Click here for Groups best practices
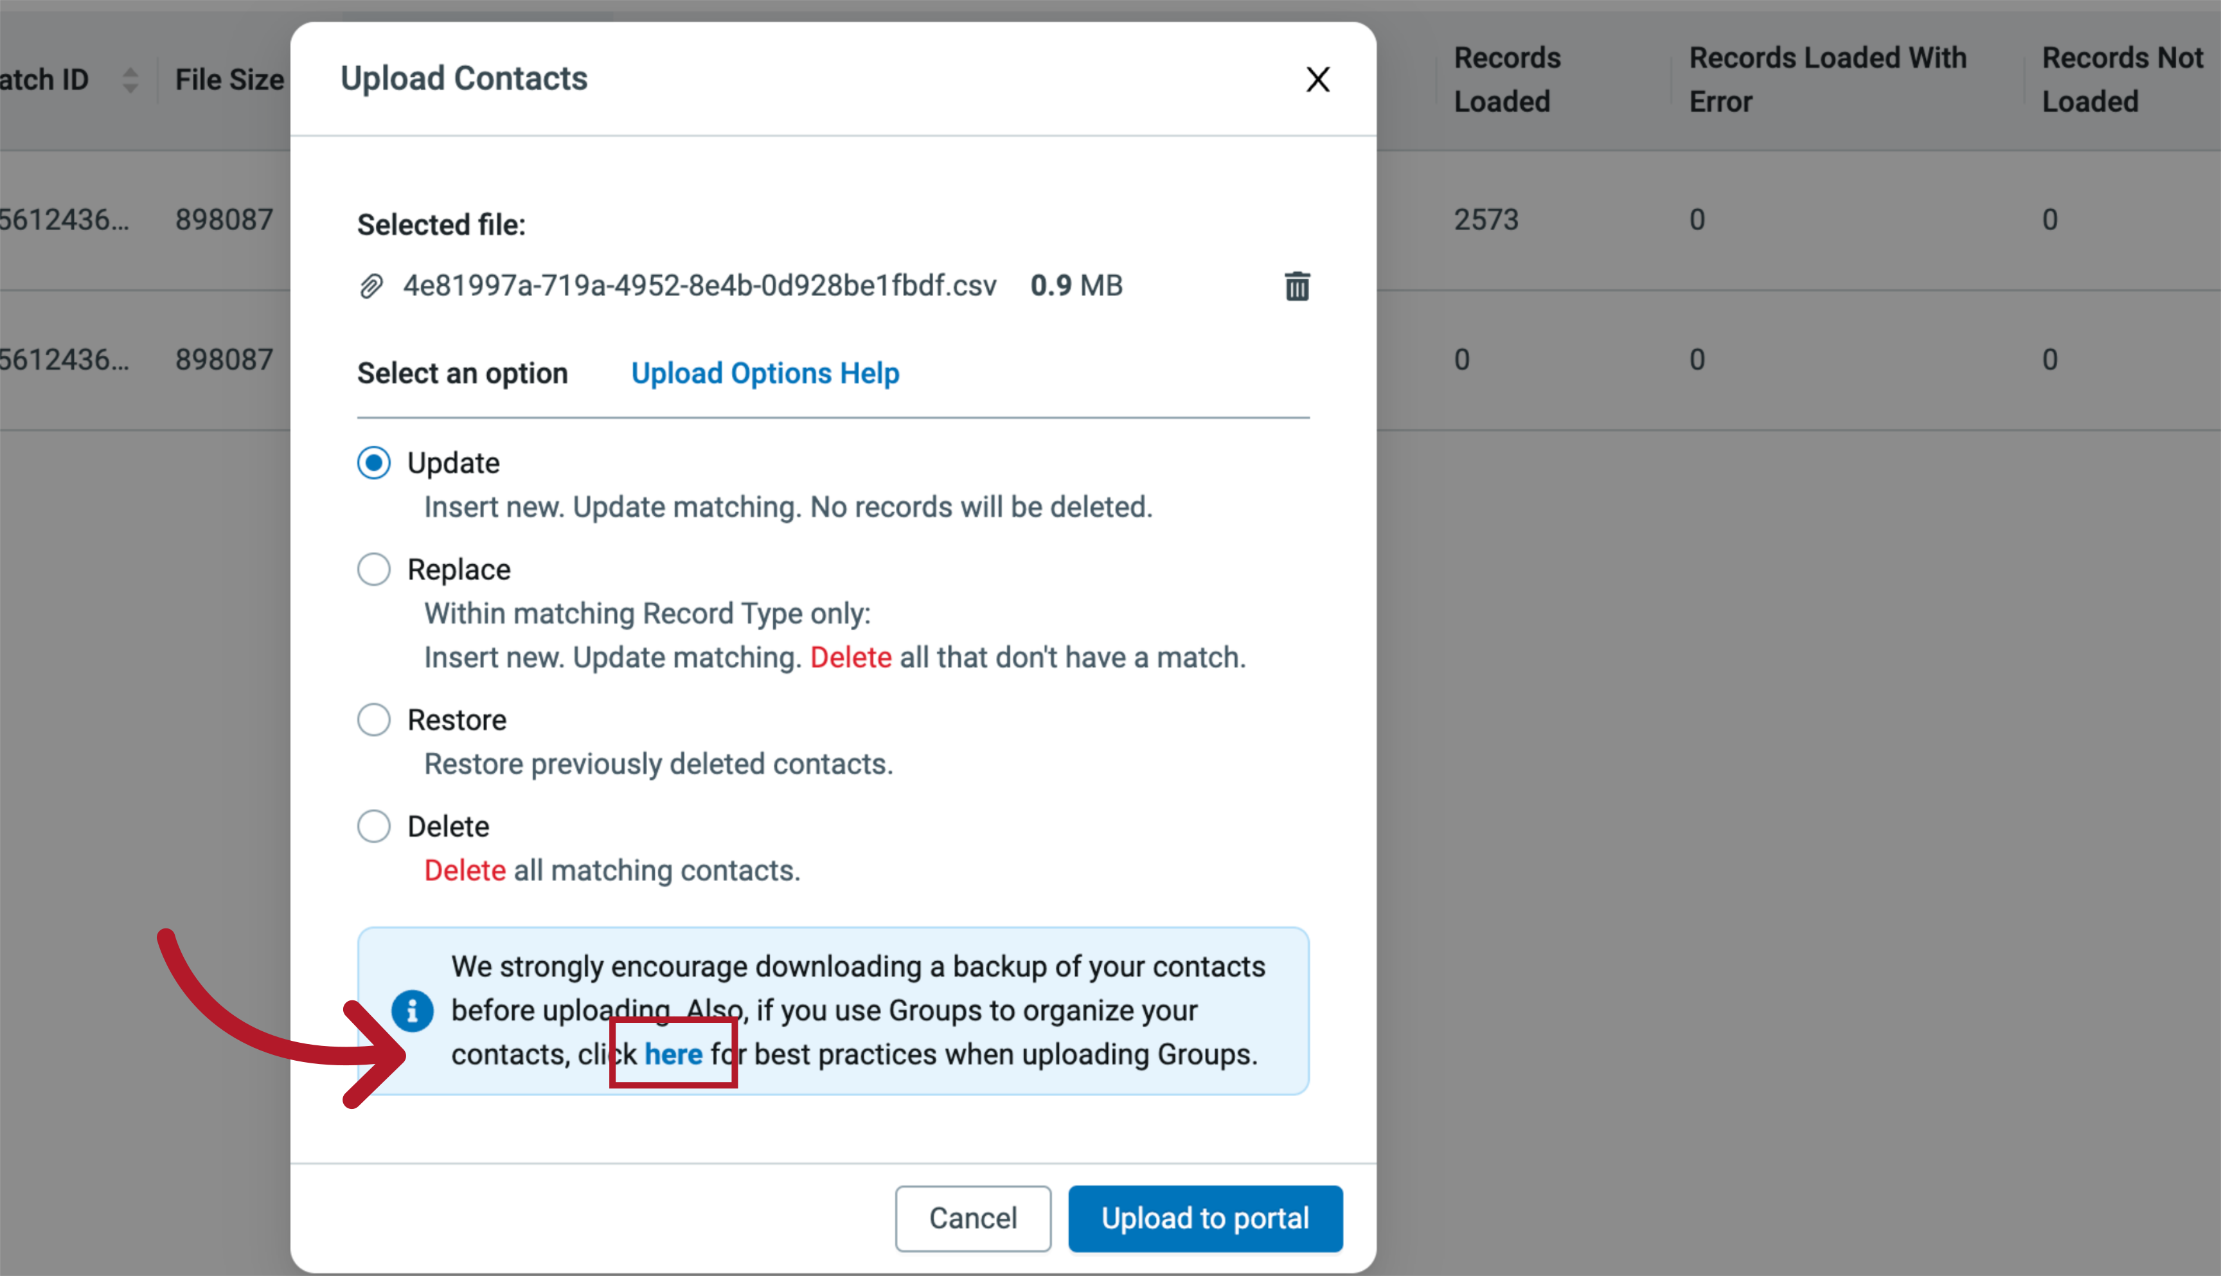2221x1276 pixels. tap(673, 1054)
